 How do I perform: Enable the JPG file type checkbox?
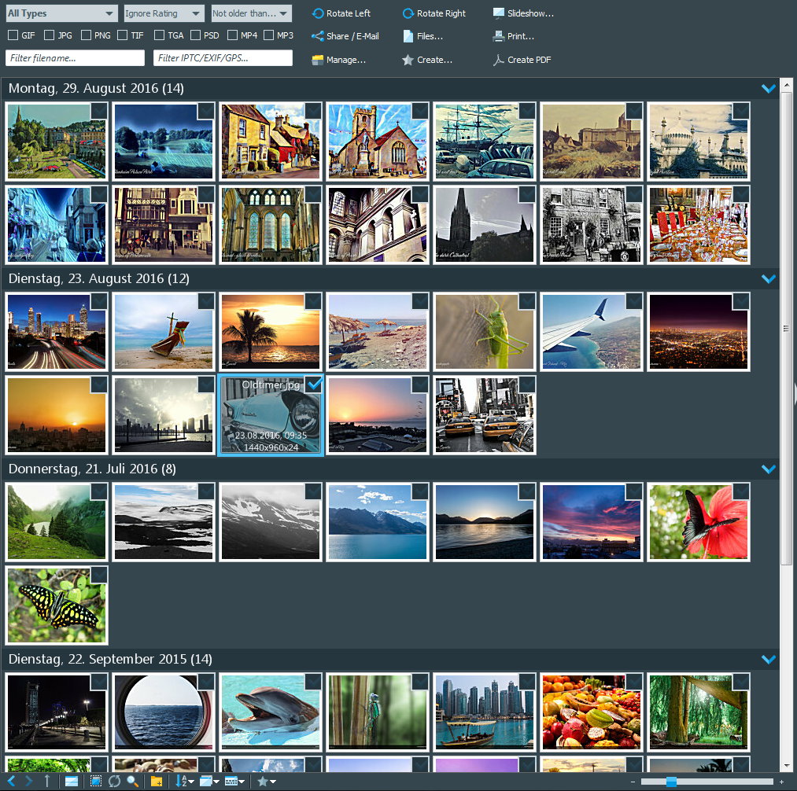pyautogui.click(x=50, y=35)
